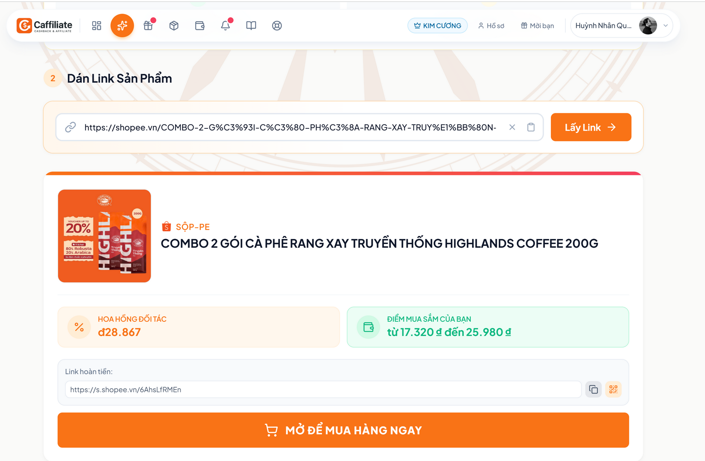Screen dimensions: 705x461
Task: Click the Link hoàn tiền label
Action: point(89,372)
